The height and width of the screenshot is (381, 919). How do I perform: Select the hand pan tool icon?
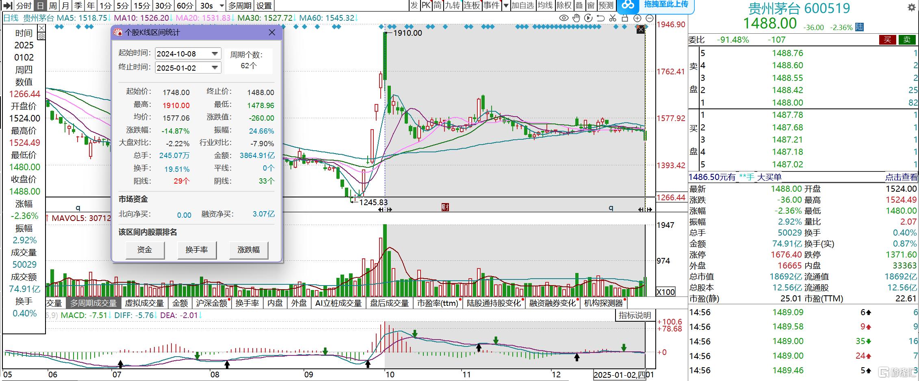pyautogui.click(x=576, y=18)
